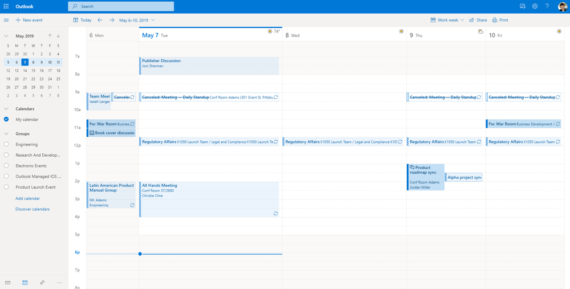Switch to Mail using envelope icon

pyautogui.click(x=7, y=283)
